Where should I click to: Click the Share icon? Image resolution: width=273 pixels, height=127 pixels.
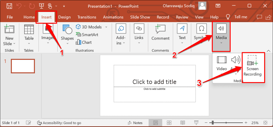(x=268, y=17)
